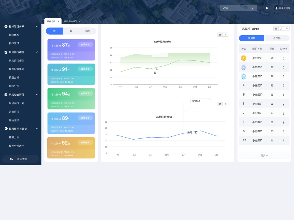Set 高风险TOP10 range to 月

click(x=281, y=29)
